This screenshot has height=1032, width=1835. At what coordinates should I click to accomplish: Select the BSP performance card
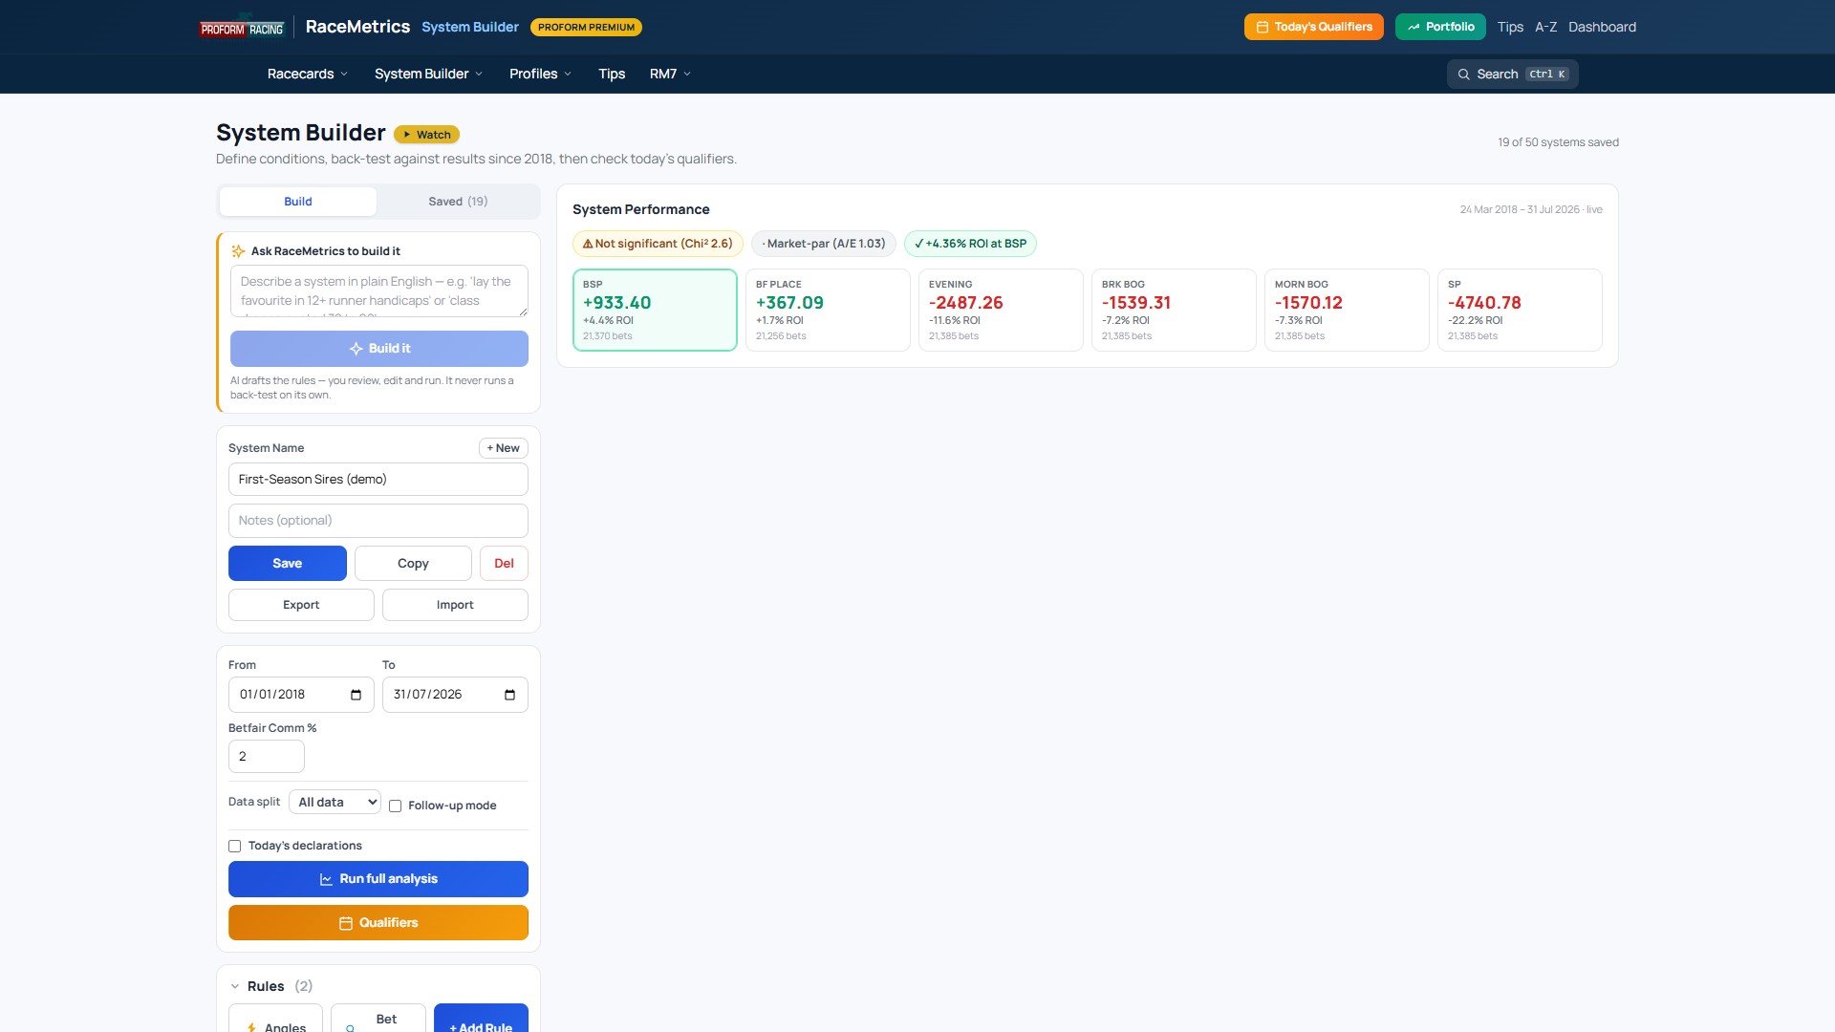655,310
